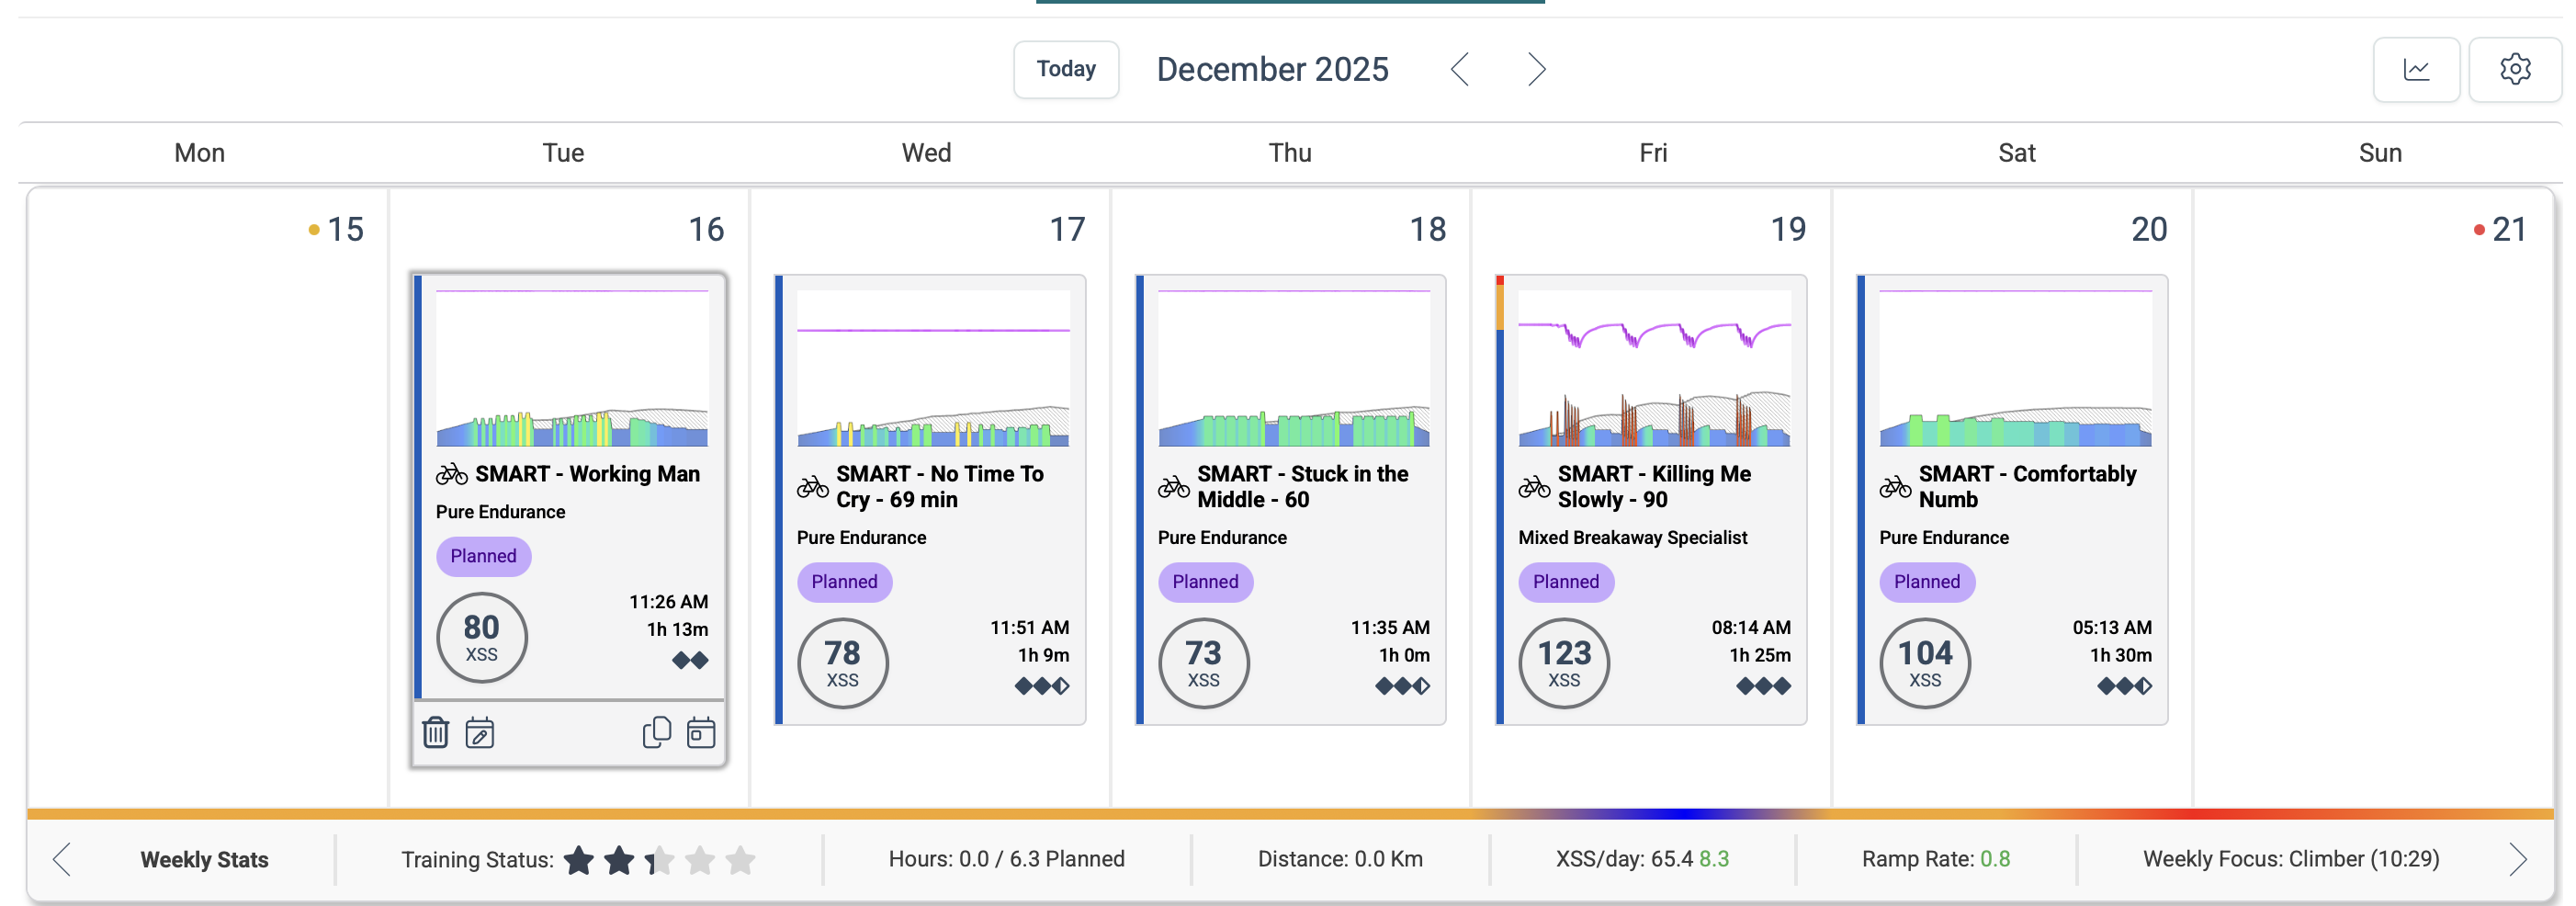Copy the Working Man workout
Screen dimensions: 2576x906
pos(656,733)
